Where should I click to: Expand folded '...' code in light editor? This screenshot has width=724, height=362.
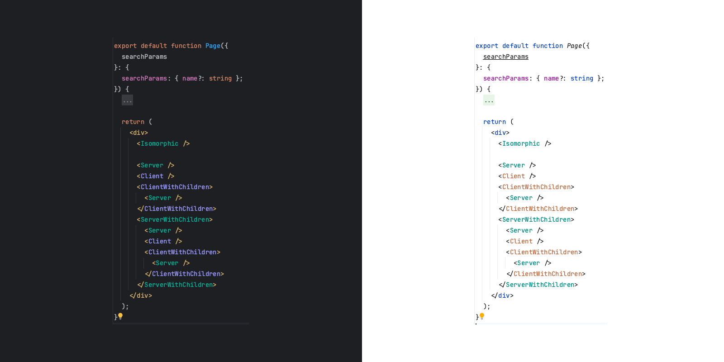pos(489,100)
